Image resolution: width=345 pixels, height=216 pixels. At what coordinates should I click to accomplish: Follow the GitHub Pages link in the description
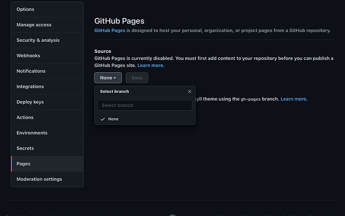click(x=109, y=30)
